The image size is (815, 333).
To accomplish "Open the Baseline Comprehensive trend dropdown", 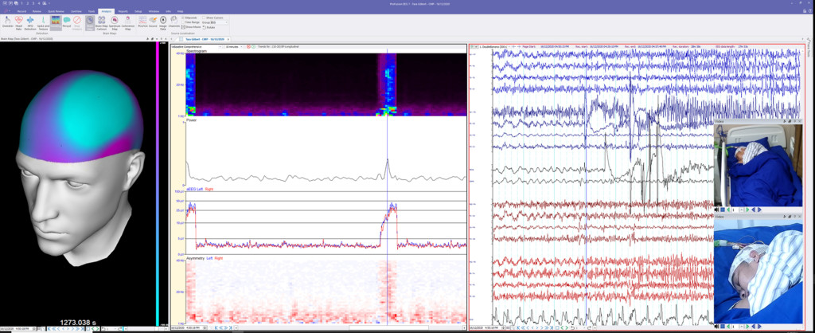I will click(x=197, y=47).
